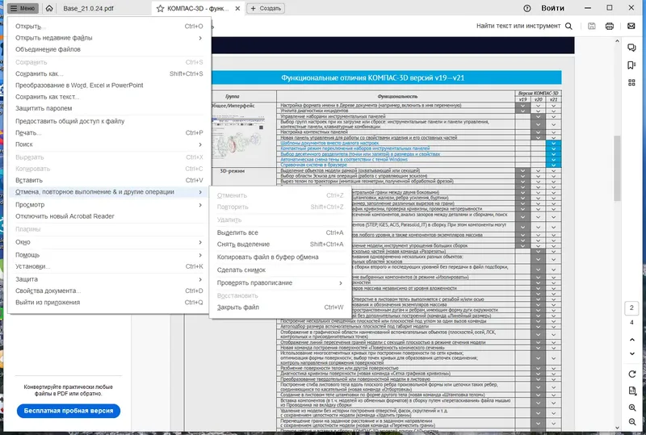Switch to Base_21.0.24.pdf tab
646x435 pixels.
[x=88, y=8]
